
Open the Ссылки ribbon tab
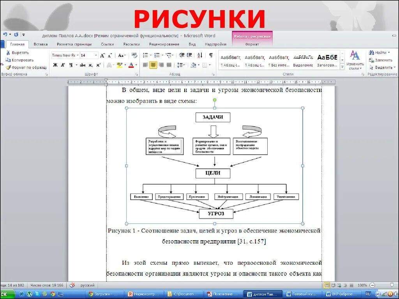tap(108, 44)
